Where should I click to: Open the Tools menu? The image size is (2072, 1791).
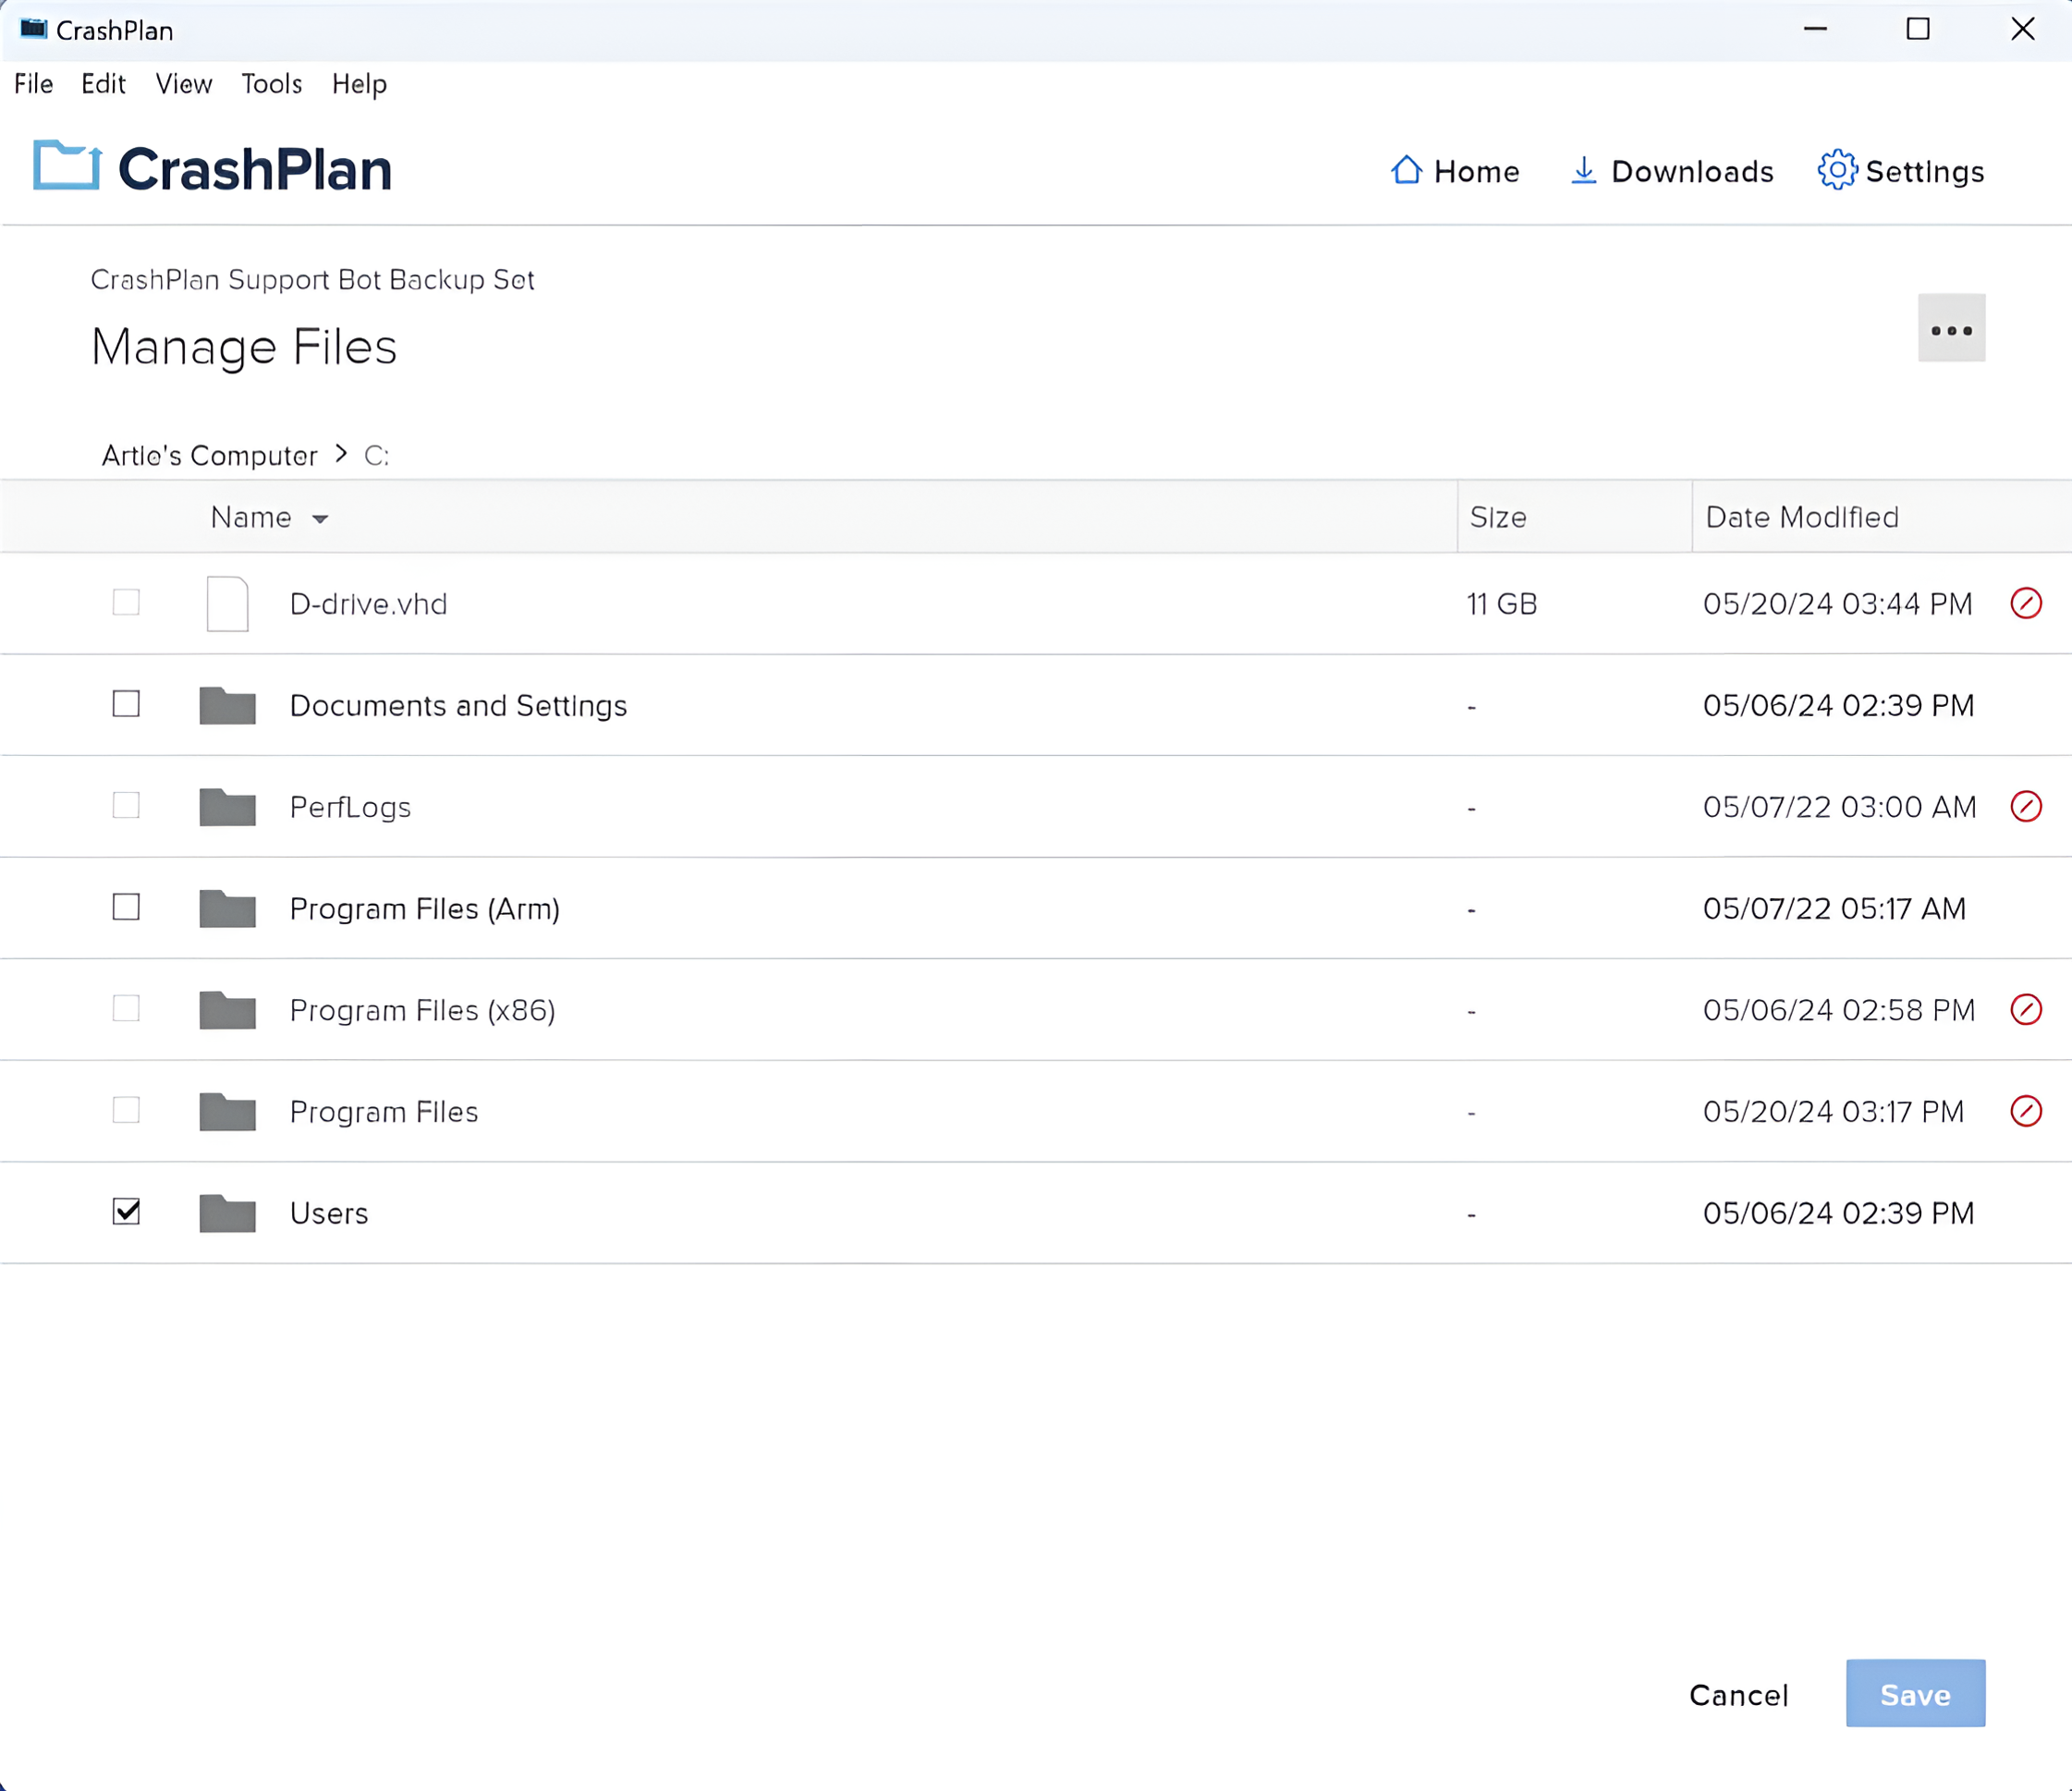271,84
